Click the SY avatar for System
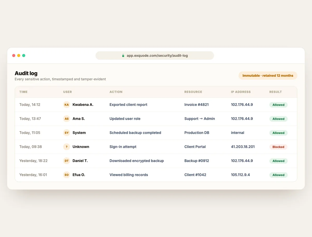 pos(67,133)
